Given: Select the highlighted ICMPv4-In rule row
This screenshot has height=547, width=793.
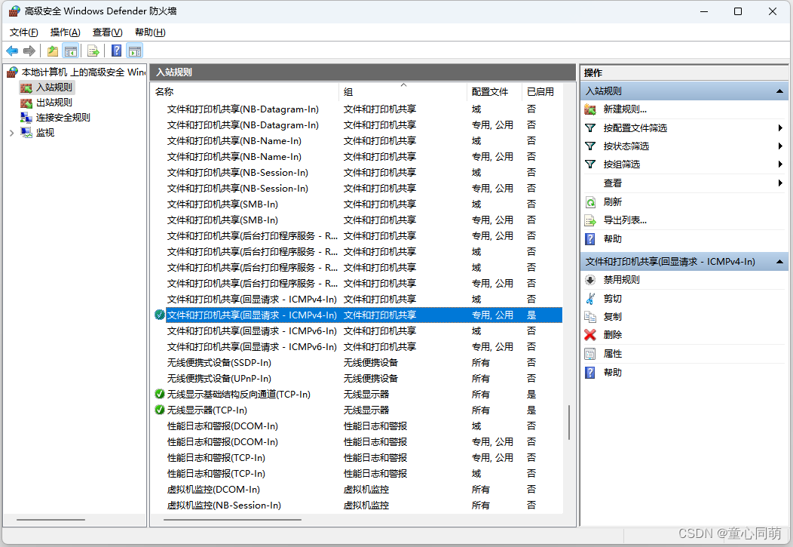Looking at the screenshot, I should [x=357, y=315].
